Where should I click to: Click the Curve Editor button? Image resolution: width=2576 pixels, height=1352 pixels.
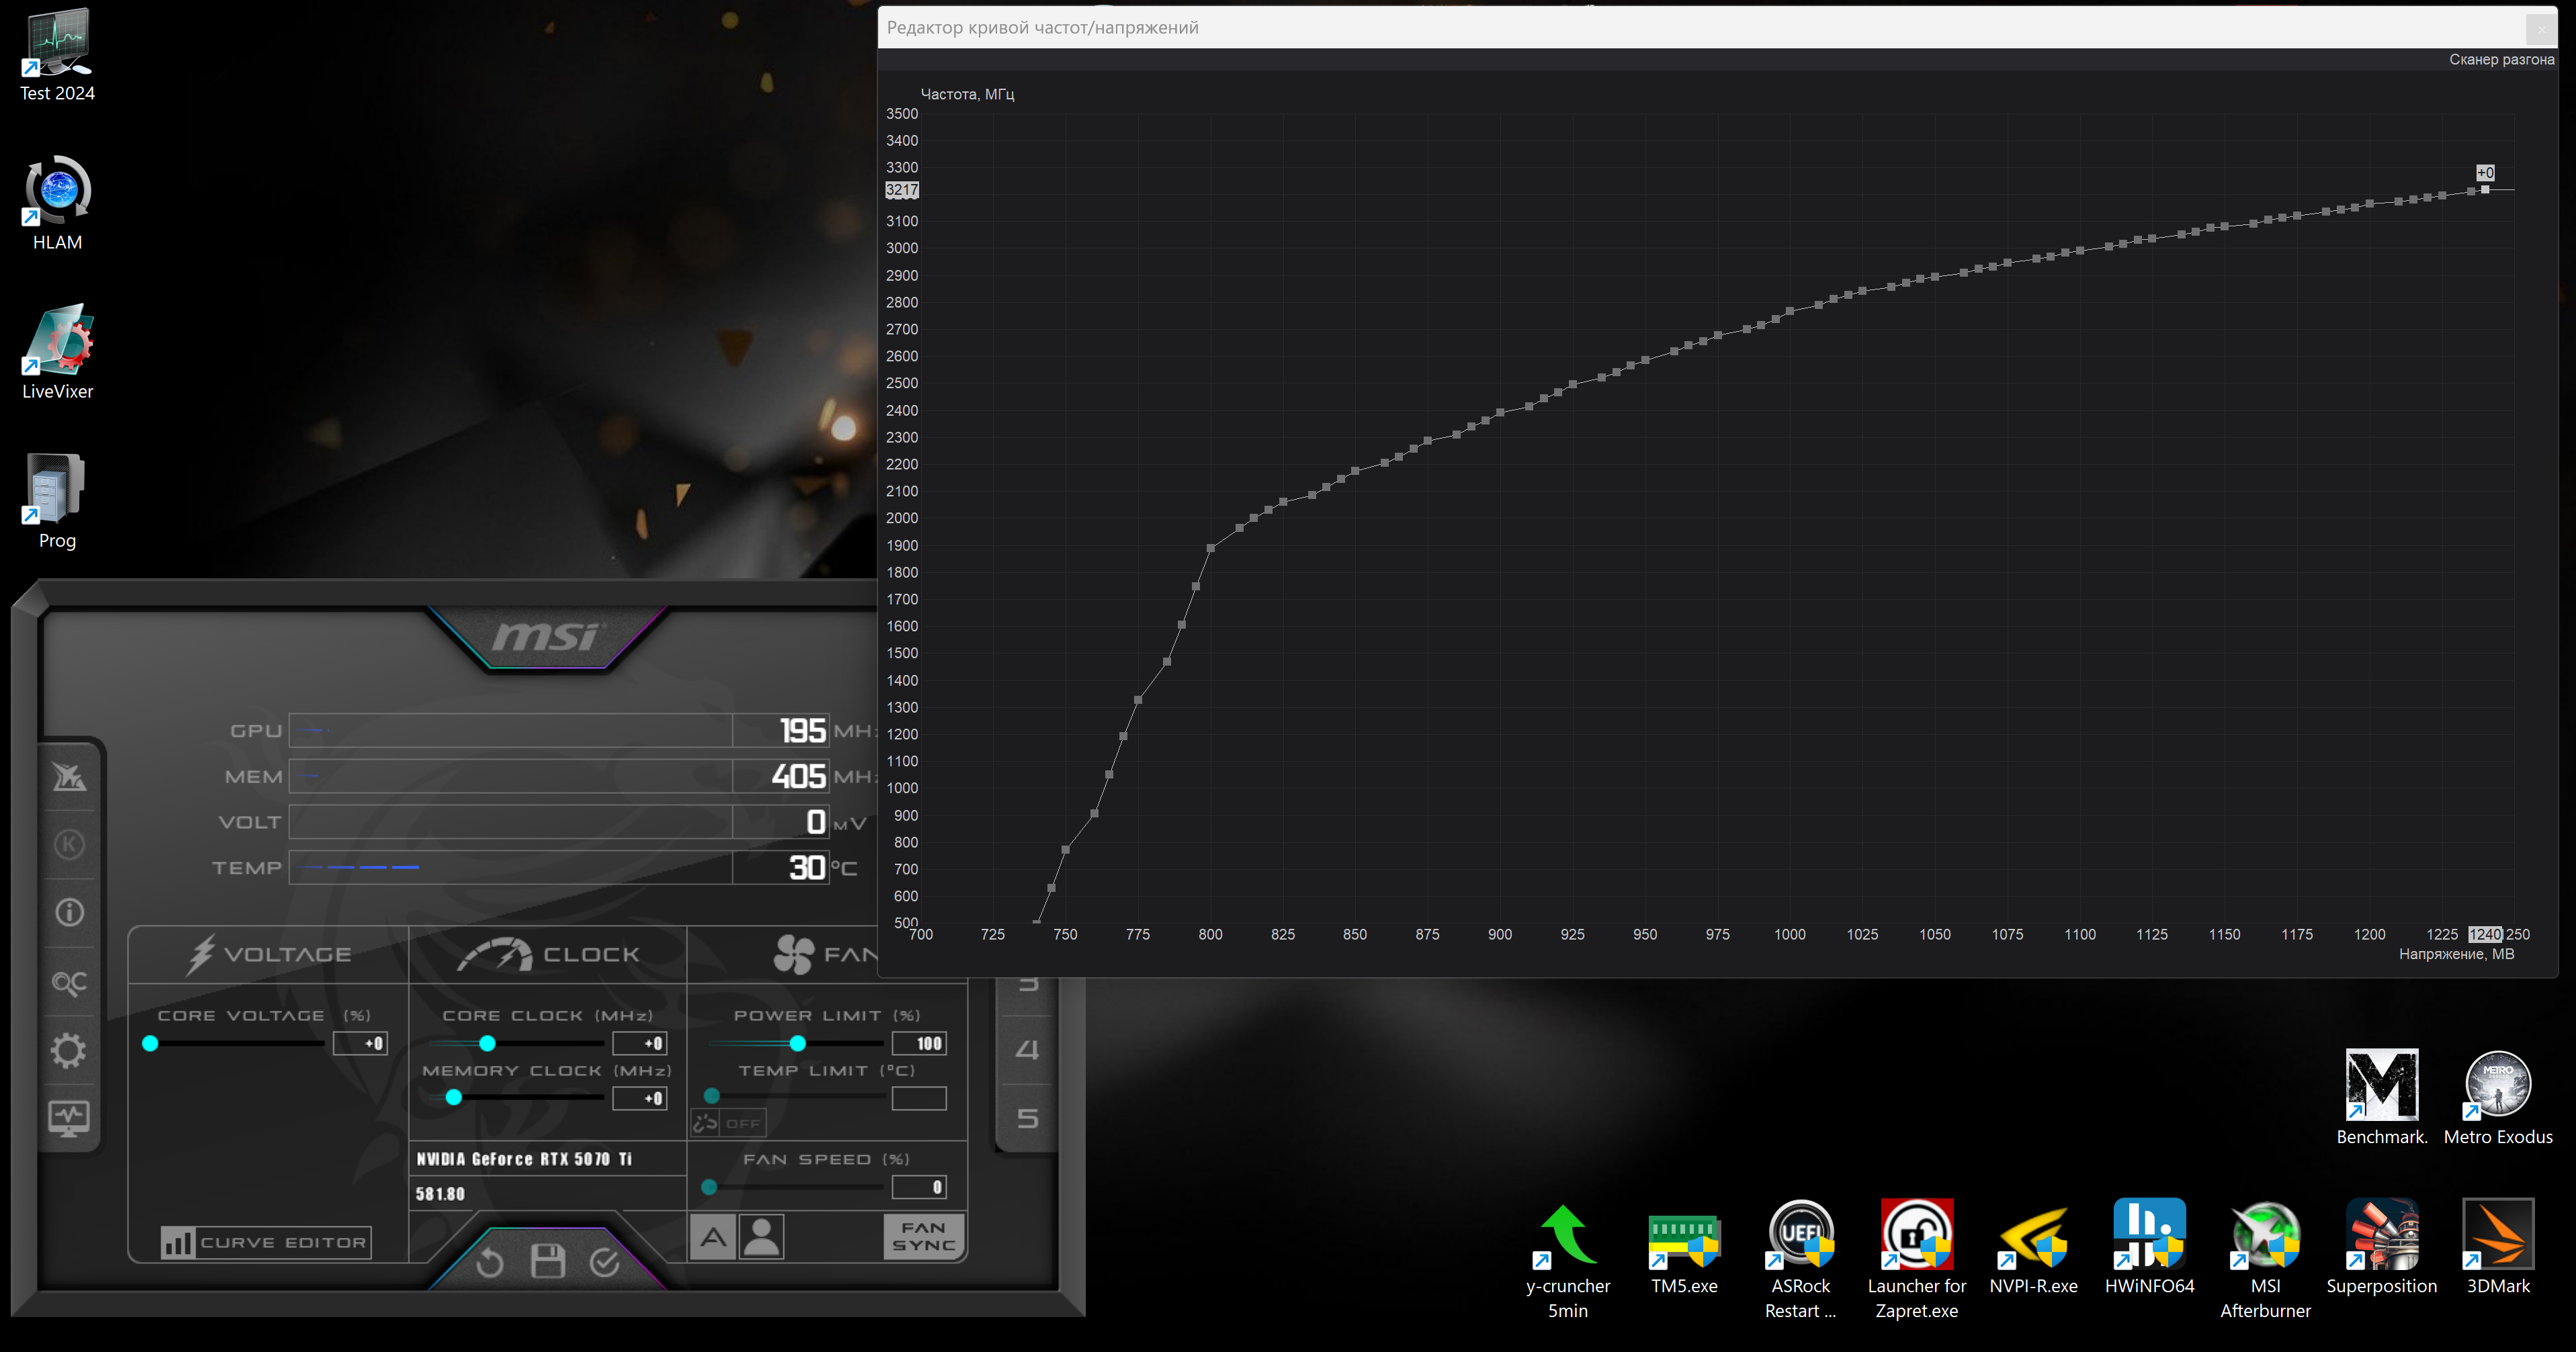point(266,1242)
